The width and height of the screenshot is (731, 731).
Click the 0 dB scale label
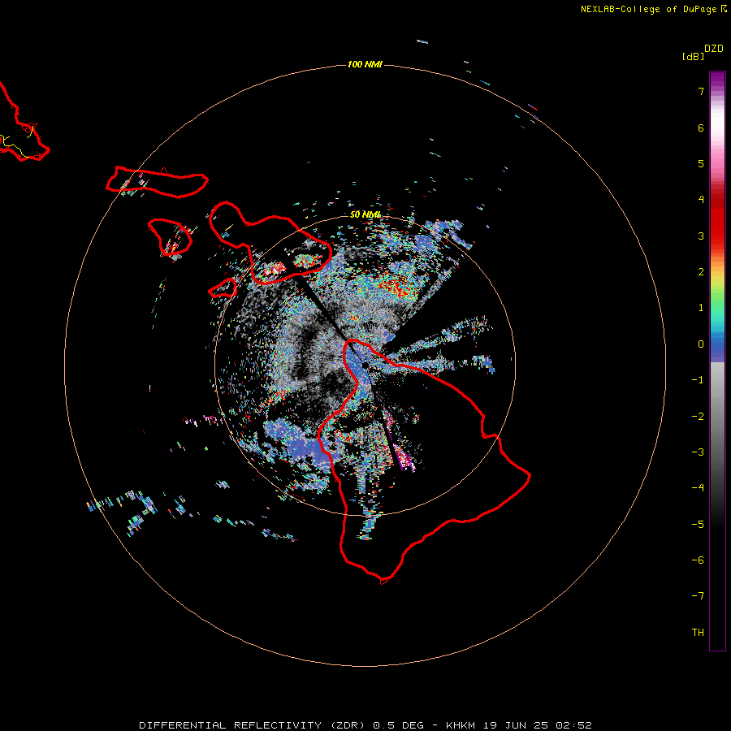coord(701,344)
